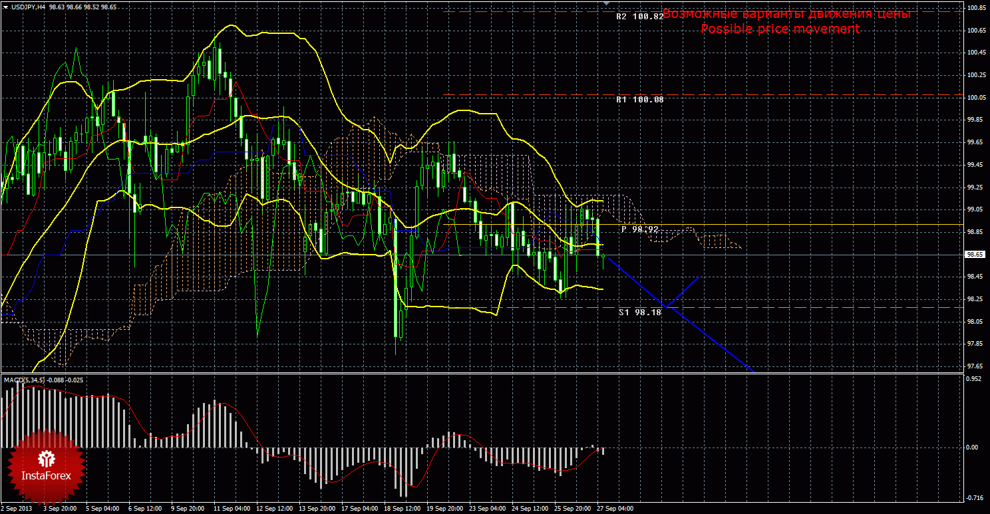Click the 100.85 price axis label
The width and height of the screenshot is (990, 514).
pyautogui.click(x=976, y=8)
